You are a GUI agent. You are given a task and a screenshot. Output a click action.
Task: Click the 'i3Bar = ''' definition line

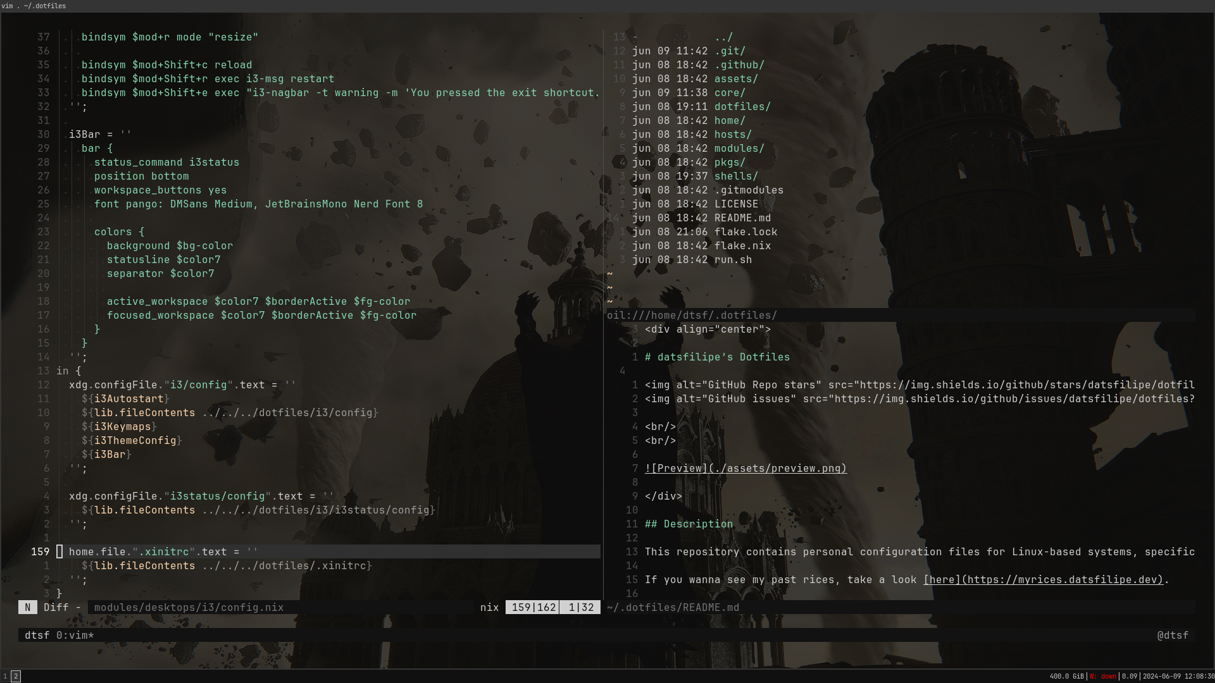[x=100, y=135]
